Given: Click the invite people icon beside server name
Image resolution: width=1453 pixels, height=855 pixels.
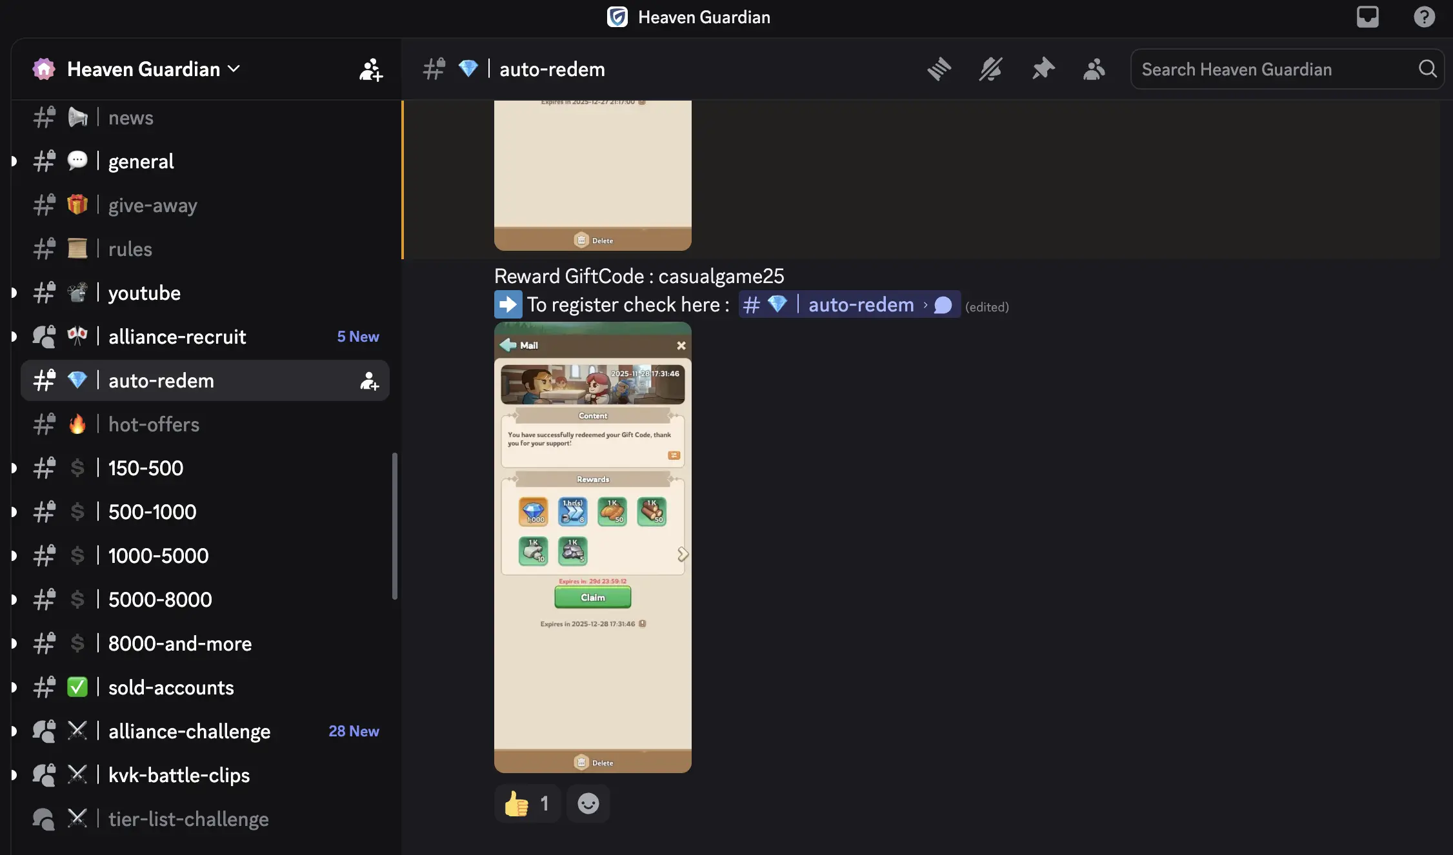Looking at the screenshot, I should tap(371, 70).
